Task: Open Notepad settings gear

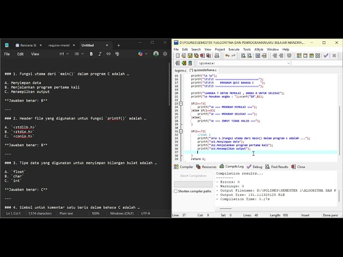Action: click(165, 54)
